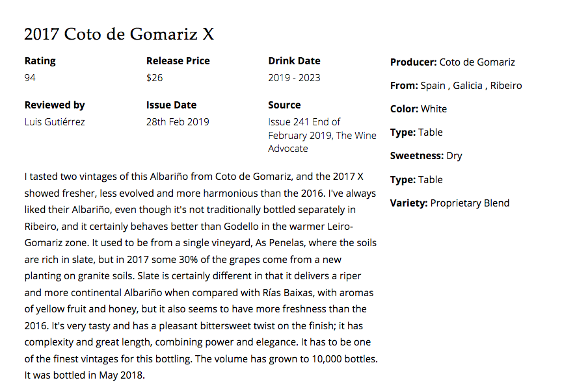Screen dimensions: 575x389
Task: Click the Release Price $26
Action: pyautogui.click(x=154, y=78)
